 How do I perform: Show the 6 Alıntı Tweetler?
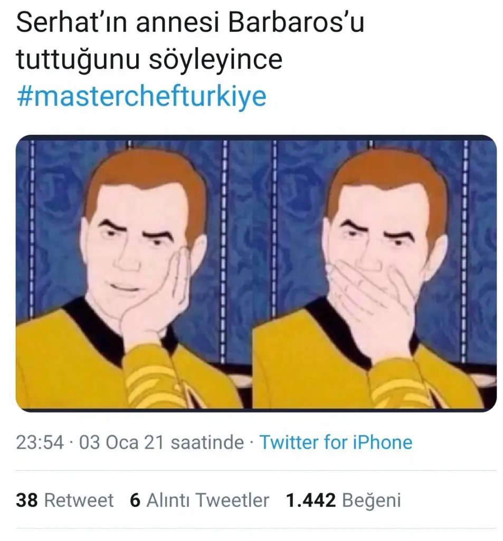200,500
